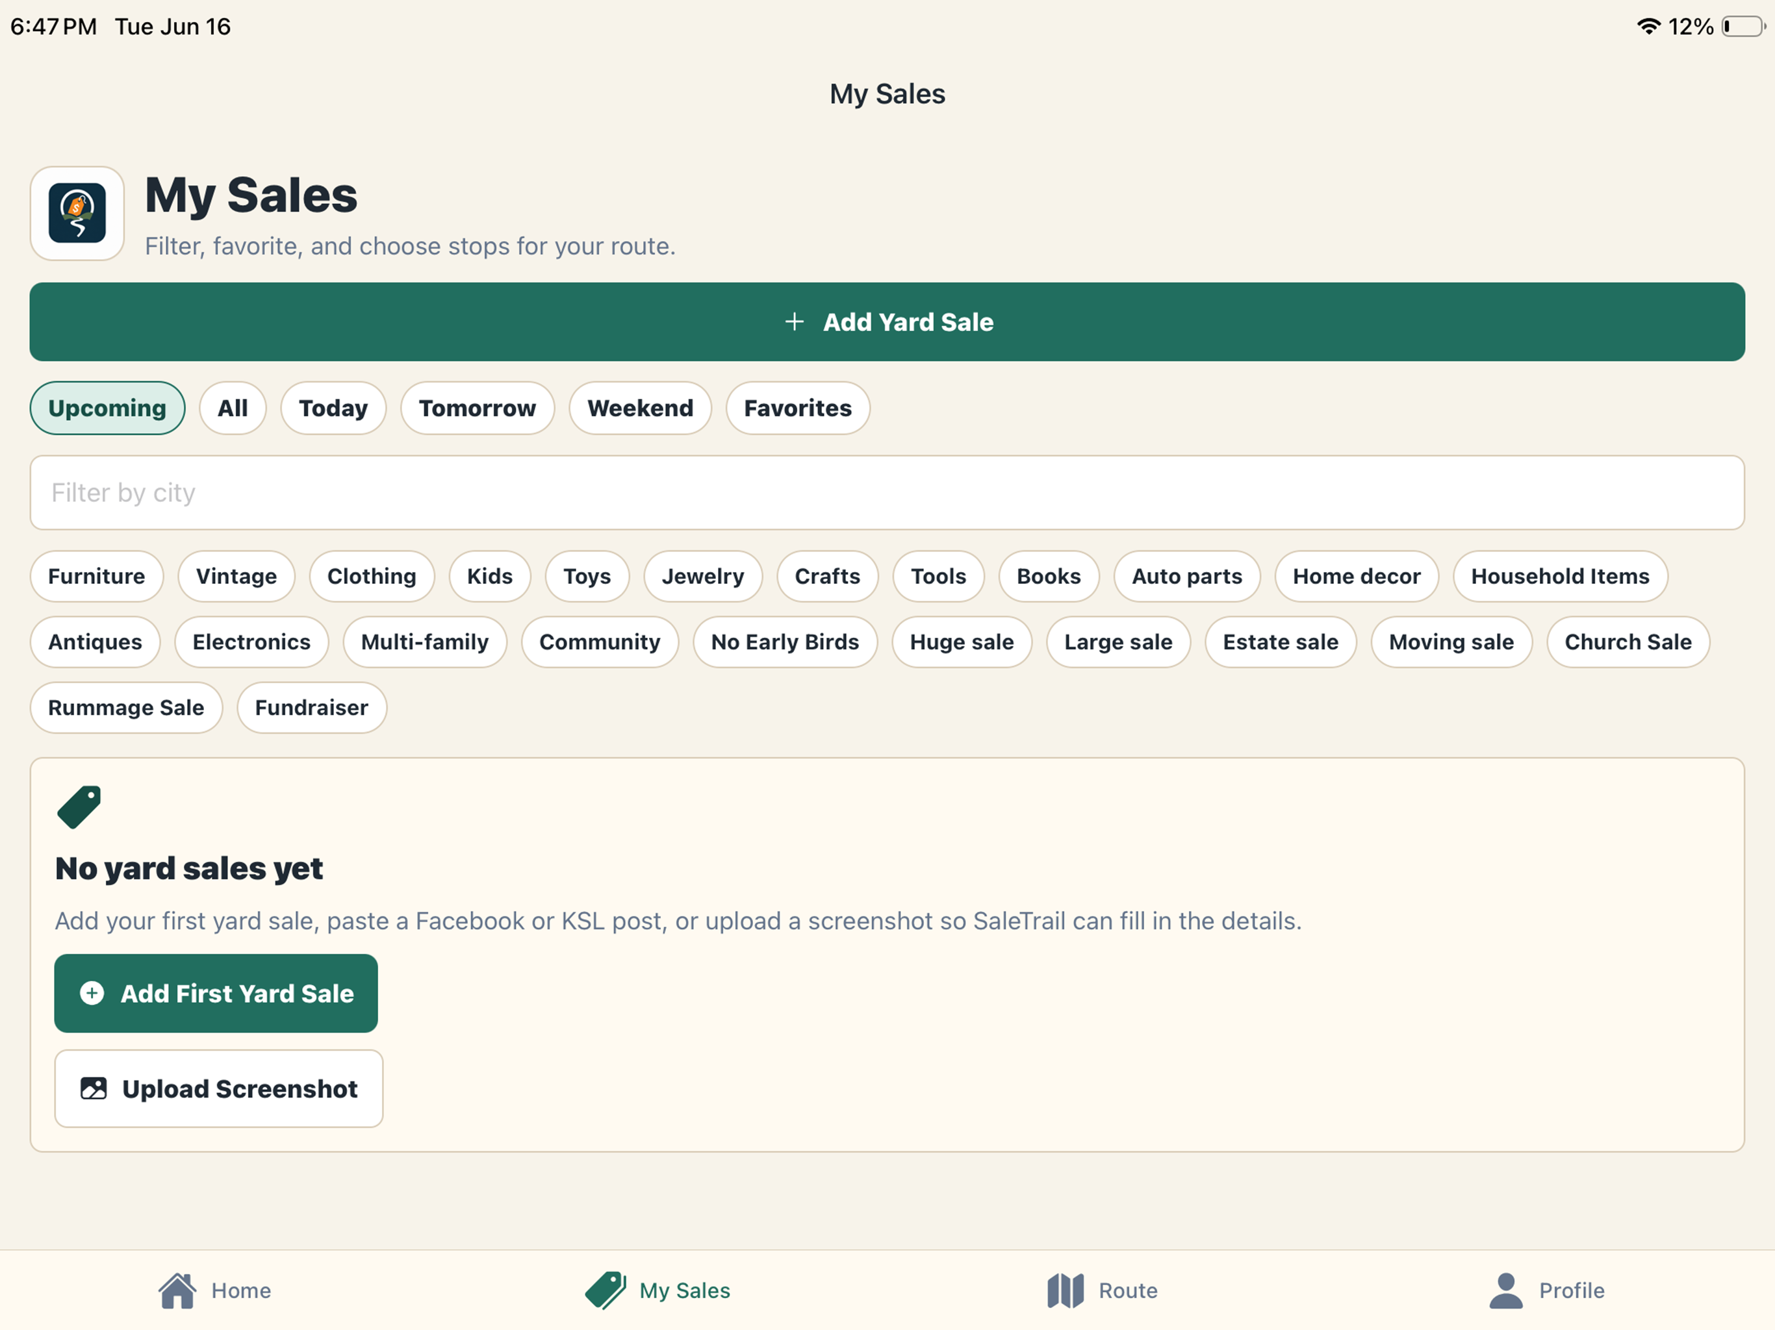This screenshot has width=1775, height=1330.
Task: Select the Tomorrow date filter
Action: (x=478, y=407)
